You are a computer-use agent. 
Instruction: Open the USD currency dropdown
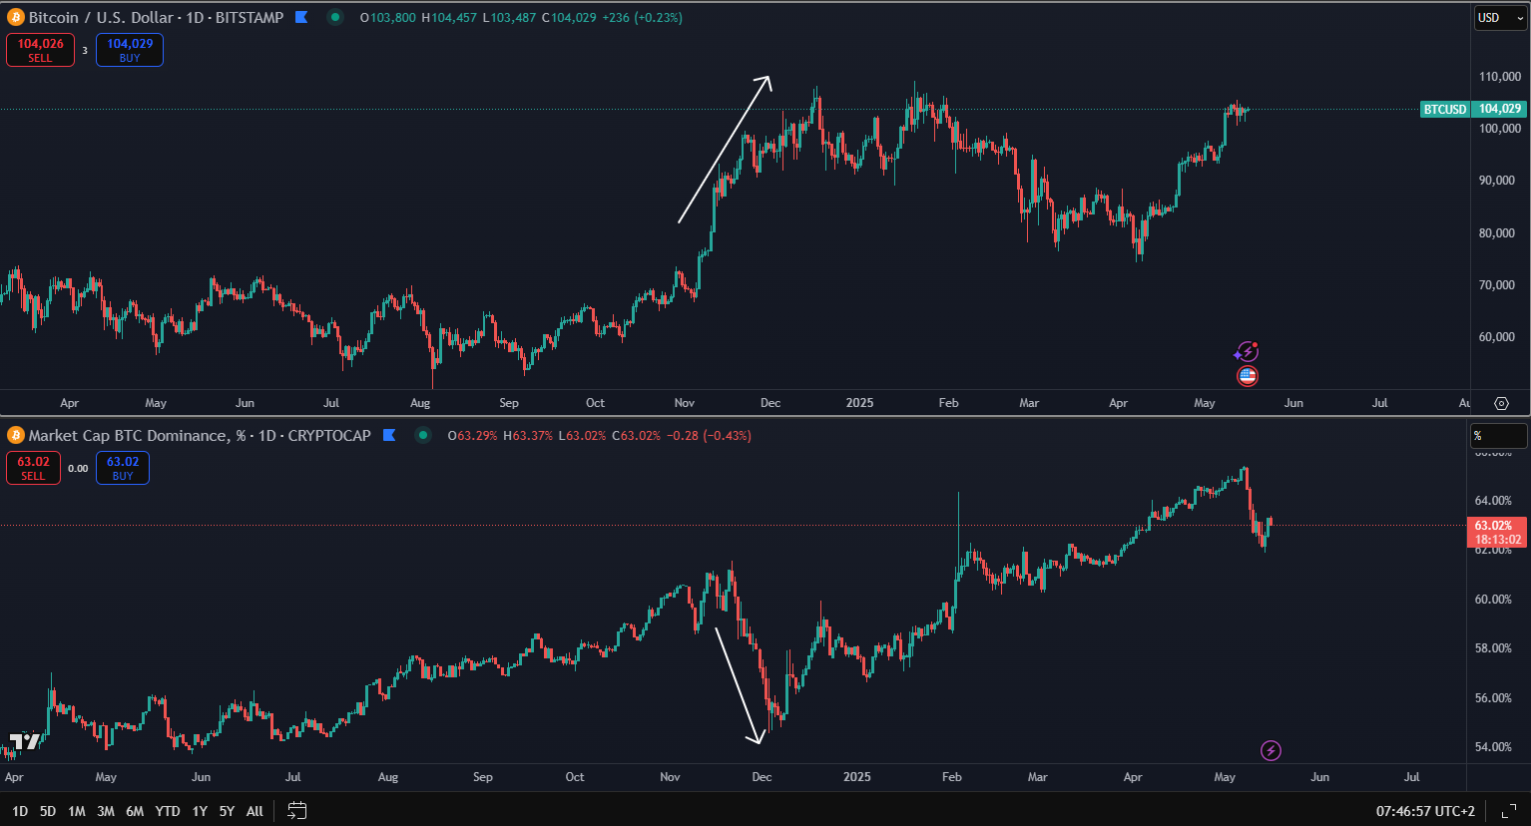tap(1499, 18)
